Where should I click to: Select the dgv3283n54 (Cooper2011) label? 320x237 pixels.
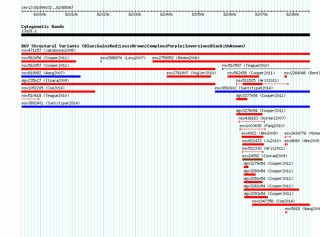(x=269, y=194)
